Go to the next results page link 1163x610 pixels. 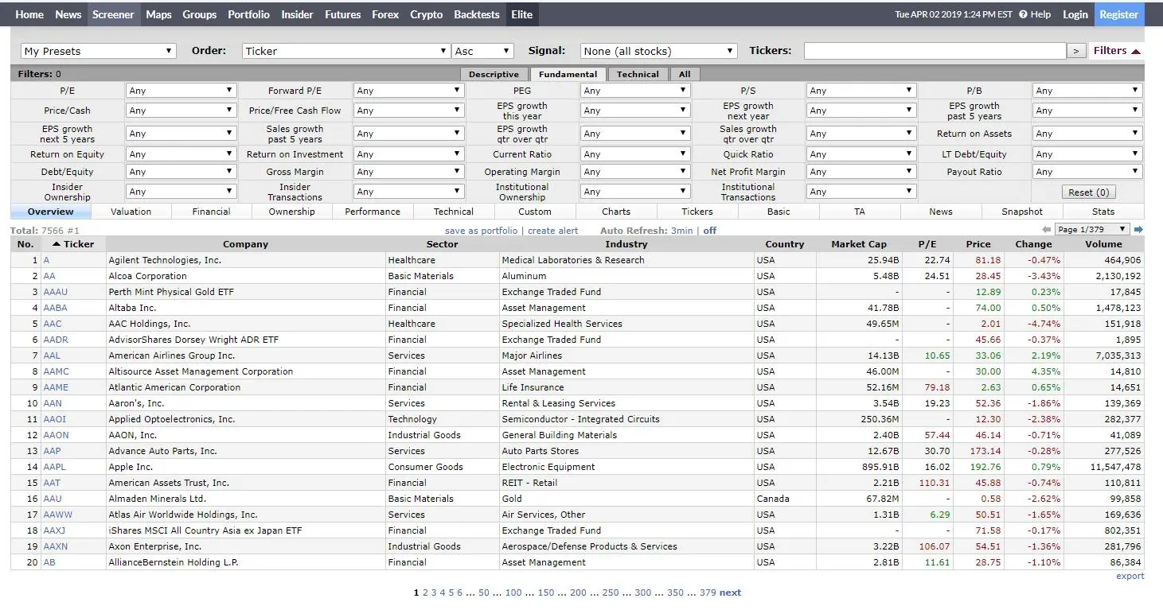tap(730, 593)
